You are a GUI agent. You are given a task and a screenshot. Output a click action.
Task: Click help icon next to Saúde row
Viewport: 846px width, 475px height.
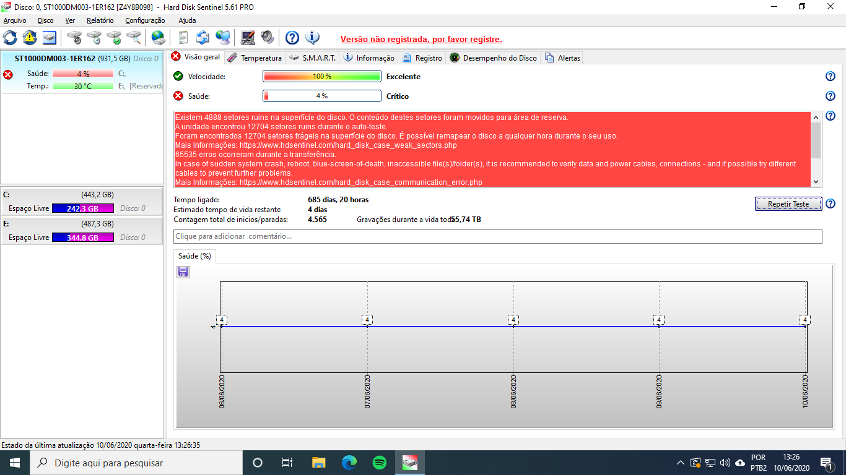(x=831, y=96)
